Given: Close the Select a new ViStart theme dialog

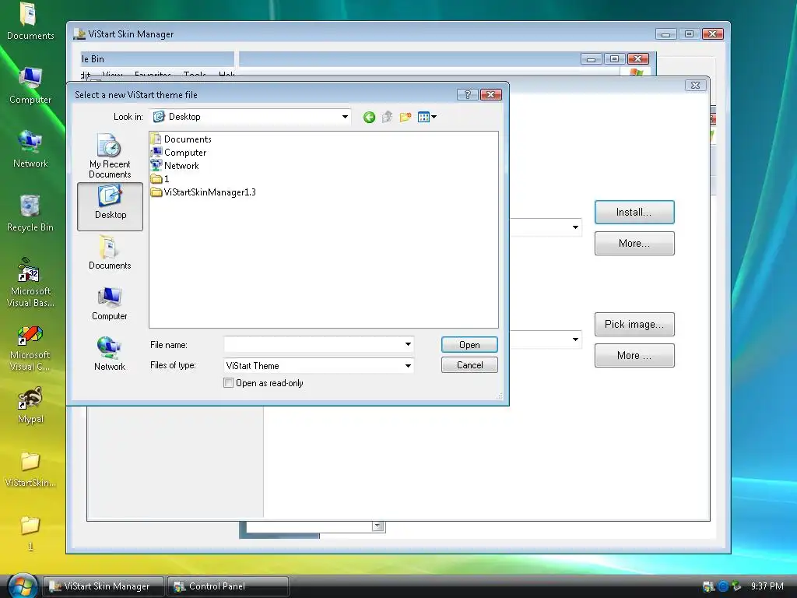Looking at the screenshot, I should [x=490, y=94].
